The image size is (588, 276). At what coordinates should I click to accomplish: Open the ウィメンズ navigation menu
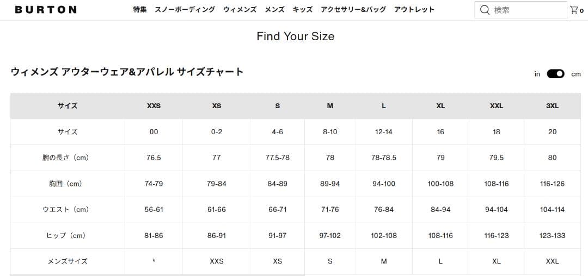click(240, 10)
